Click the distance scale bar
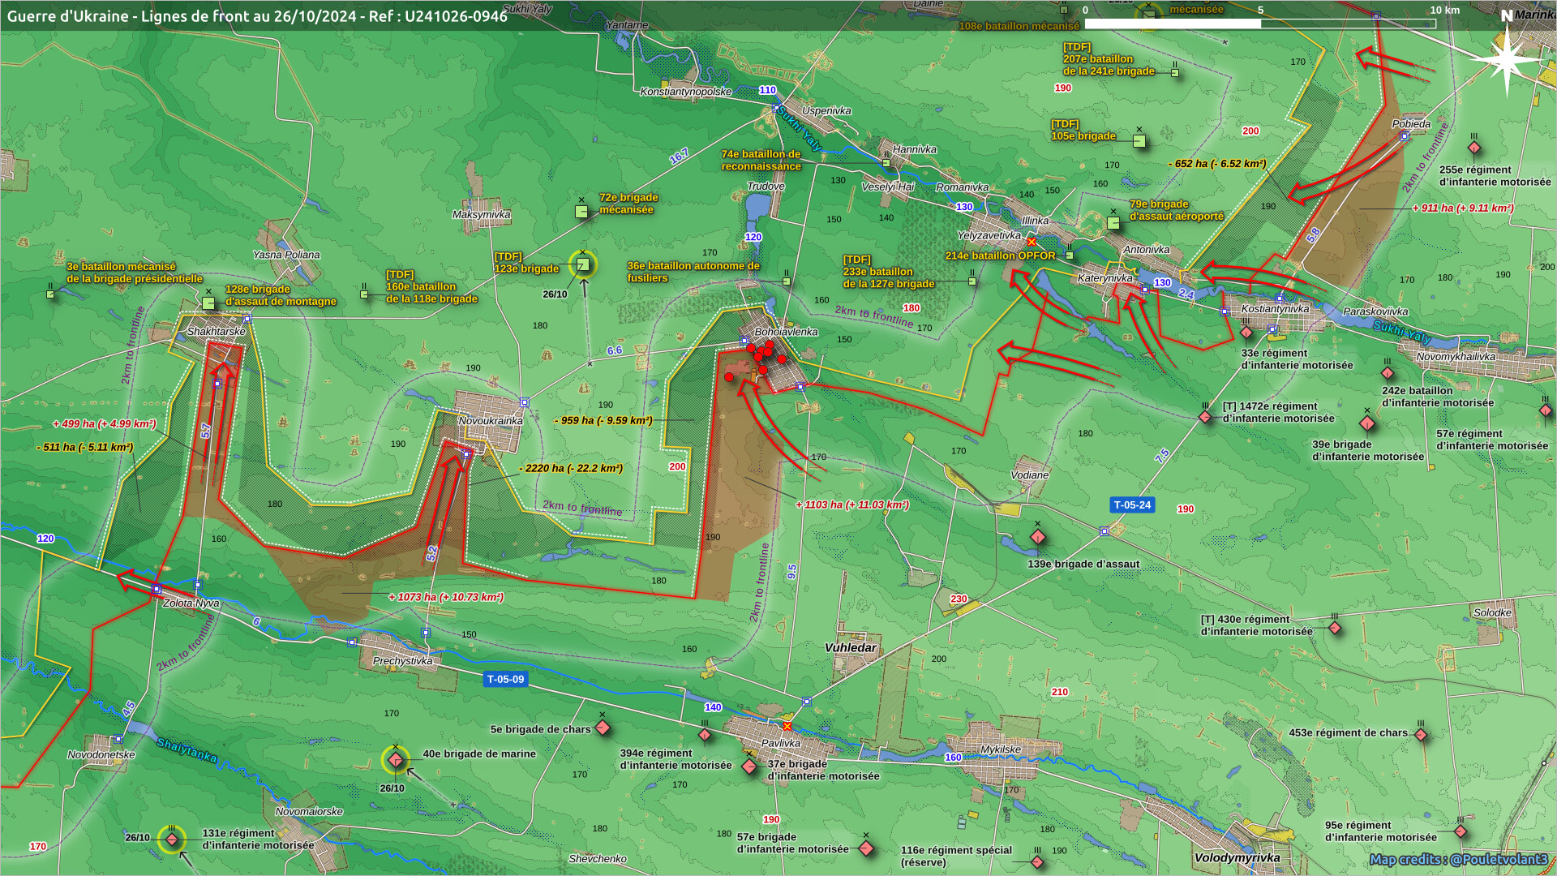Screen dimensions: 1557x876 [1259, 23]
